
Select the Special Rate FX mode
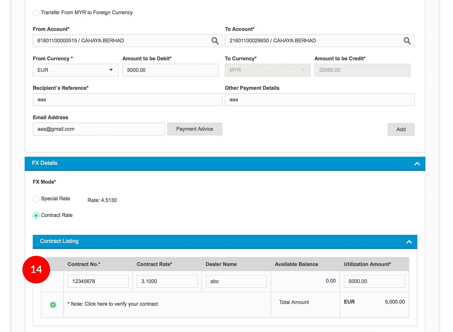click(x=36, y=199)
